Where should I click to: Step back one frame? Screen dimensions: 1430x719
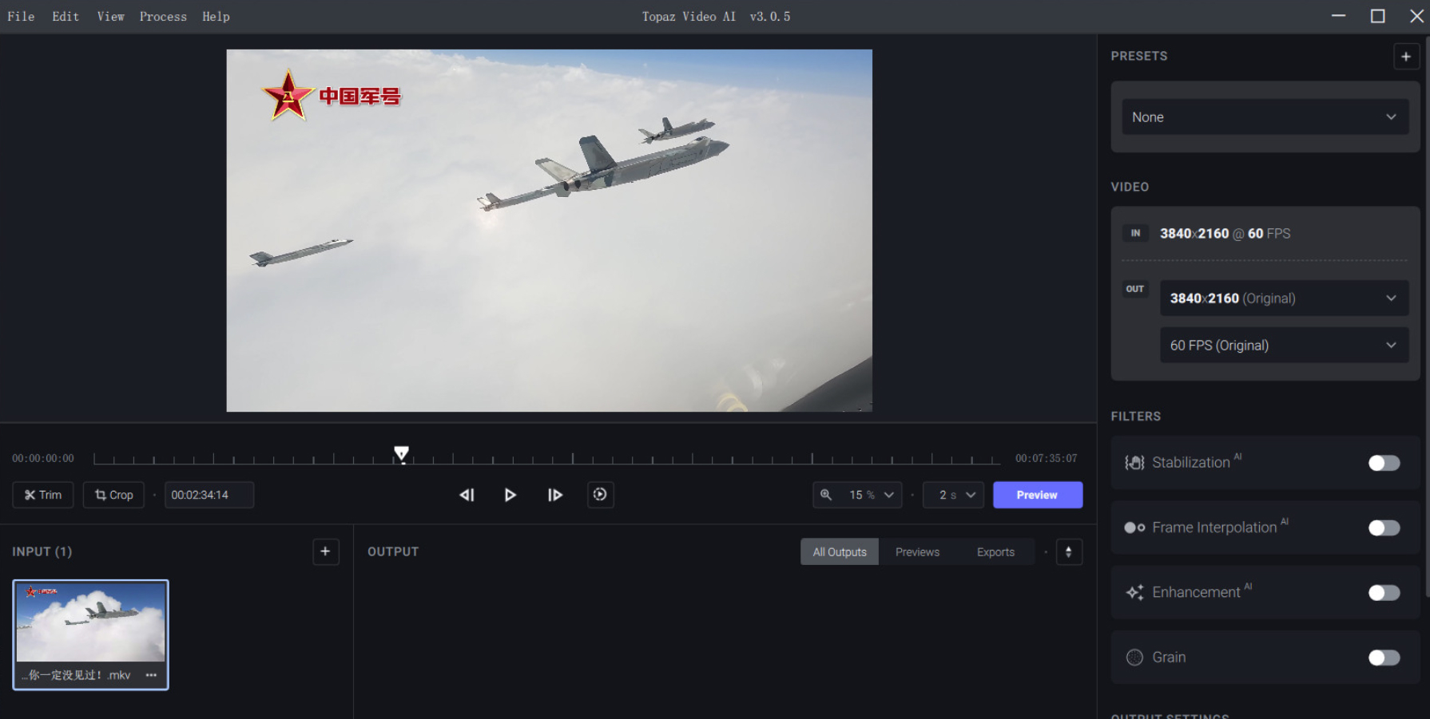pyautogui.click(x=467, y=495)
